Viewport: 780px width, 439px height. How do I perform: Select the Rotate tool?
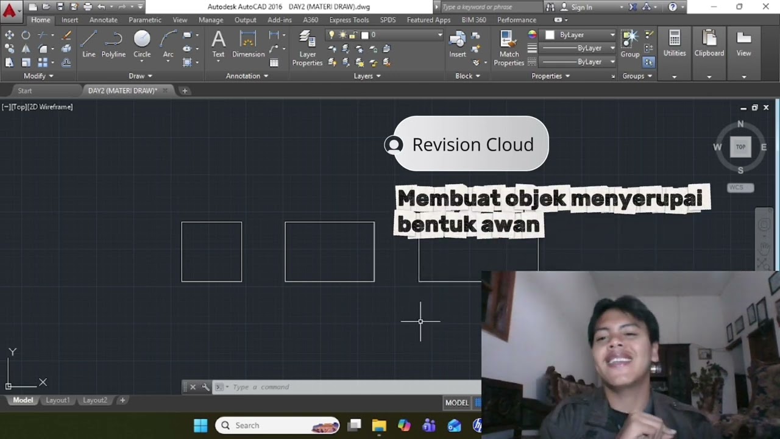pos(26,35)
